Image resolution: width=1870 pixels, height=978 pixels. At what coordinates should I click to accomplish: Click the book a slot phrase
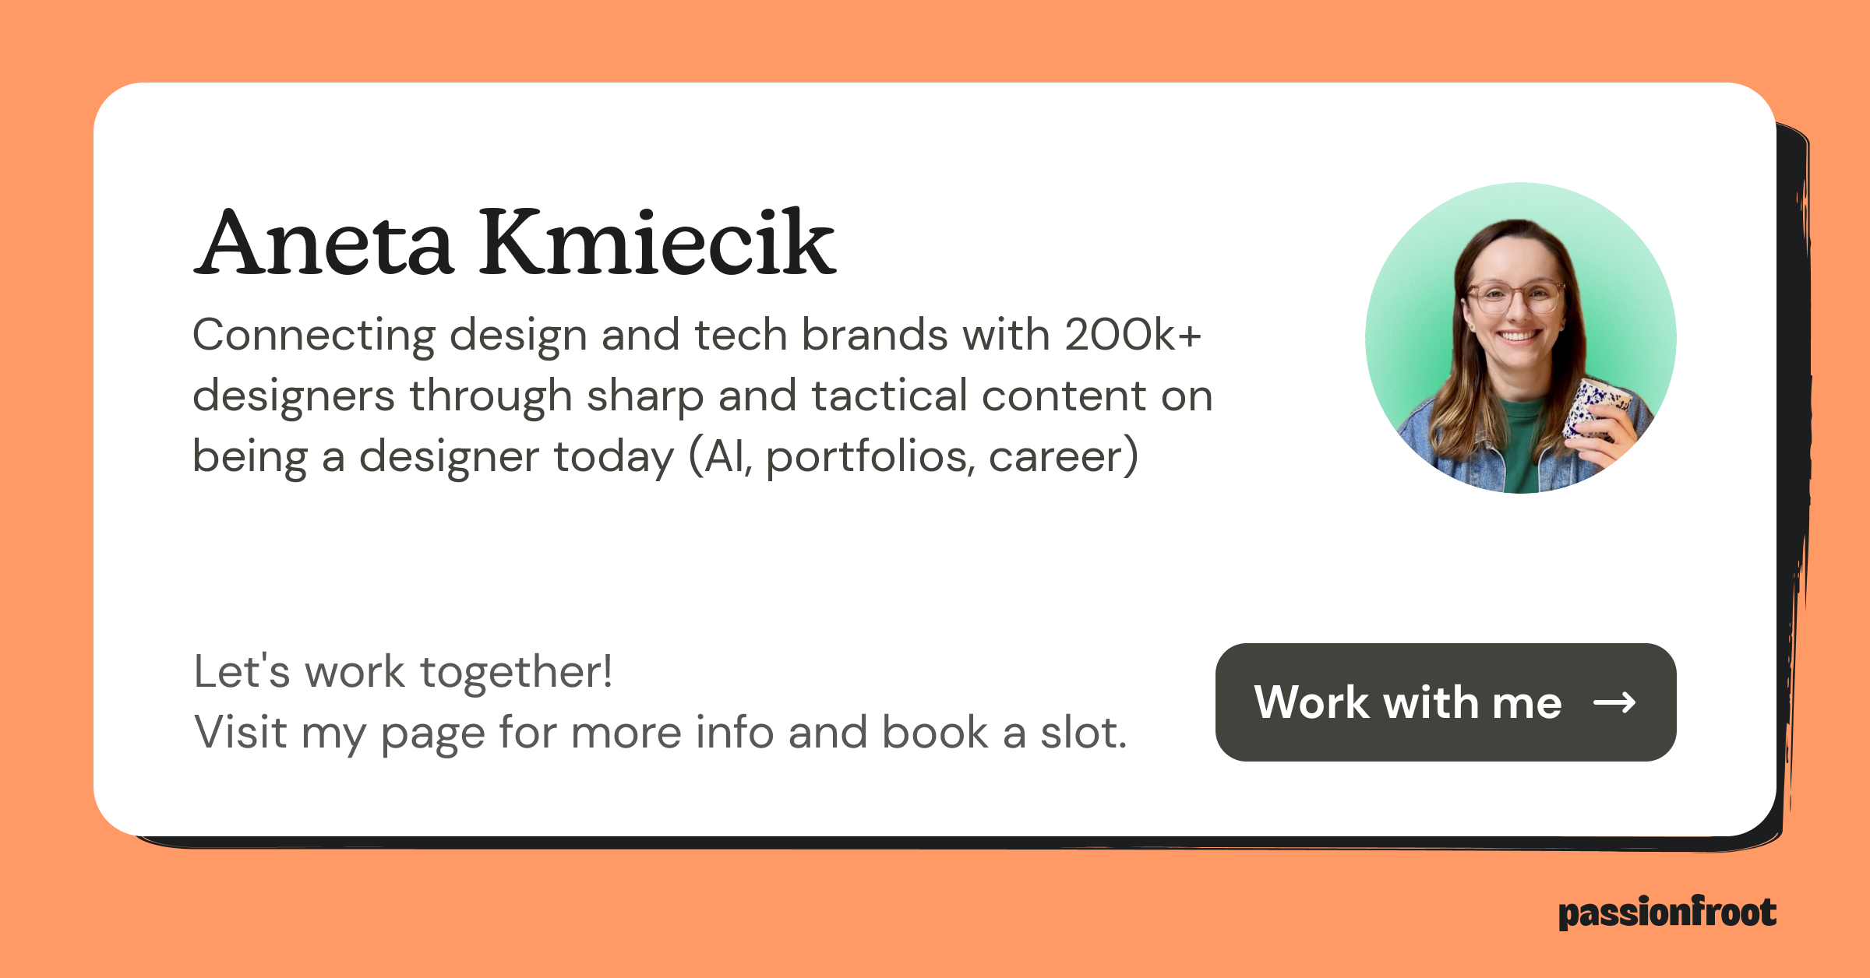click(x=1004, y=733)
